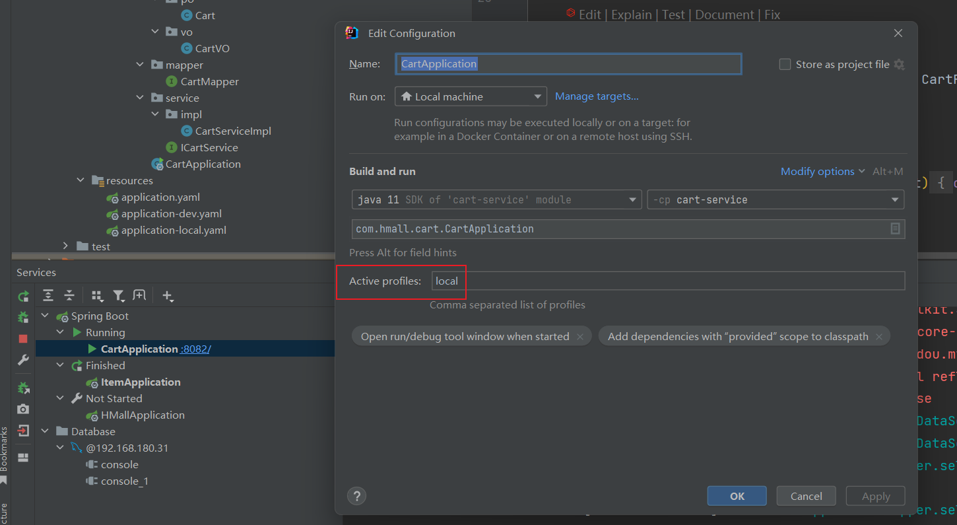This screenshot has width=957, height=525.
Task: Click the Rerun in Debug mode bug icon
Action: tap(23, 318)
